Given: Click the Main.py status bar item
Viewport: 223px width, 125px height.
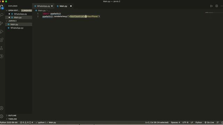Looking at the screenshot, I should 51,123.
